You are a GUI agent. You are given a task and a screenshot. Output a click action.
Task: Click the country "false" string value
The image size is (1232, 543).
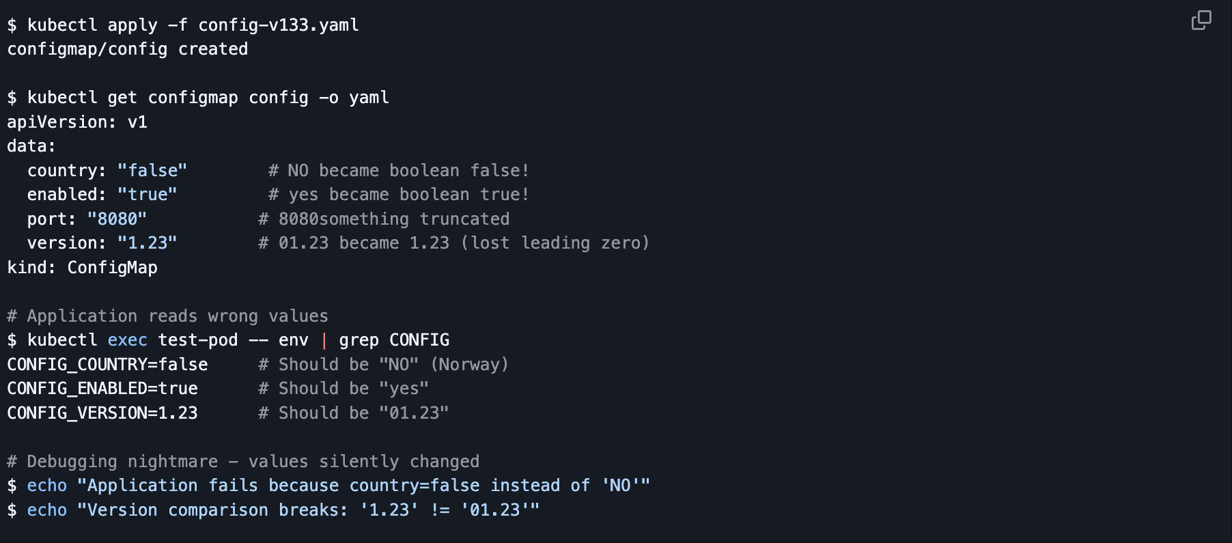tap(152, 171)
